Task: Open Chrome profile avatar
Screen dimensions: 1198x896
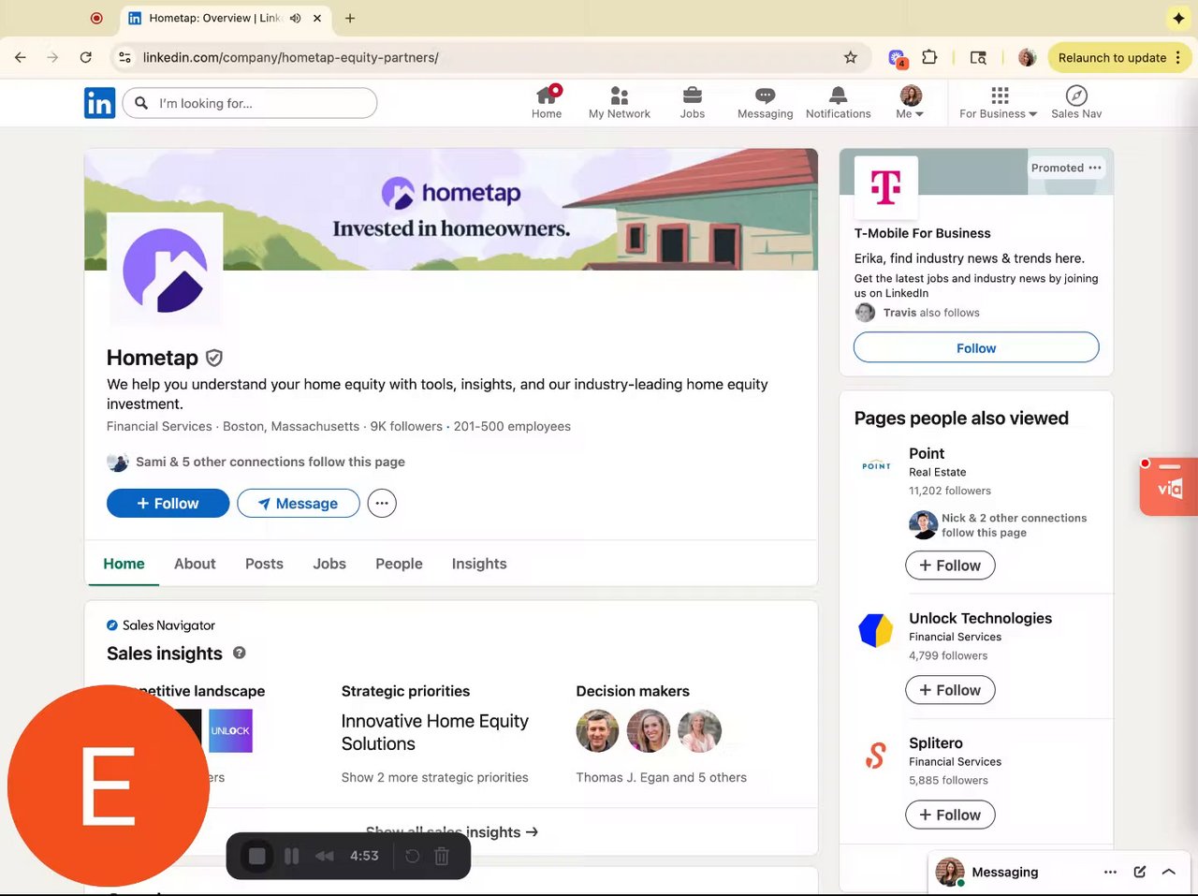Action: click(1027, 57)
